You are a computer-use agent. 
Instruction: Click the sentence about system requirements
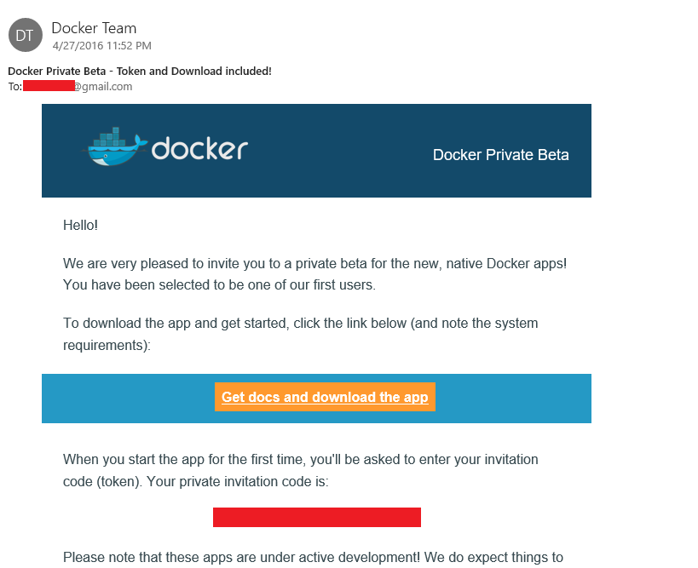click(x=301, y=334)
